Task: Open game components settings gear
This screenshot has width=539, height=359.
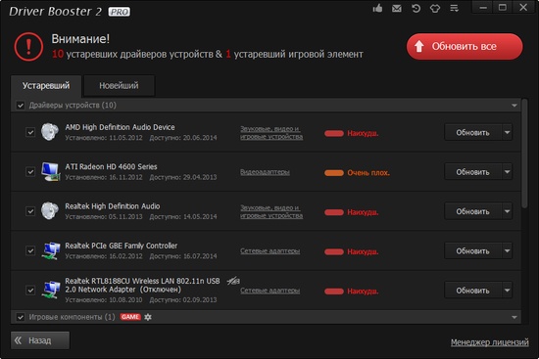Action: pos(148,317)
